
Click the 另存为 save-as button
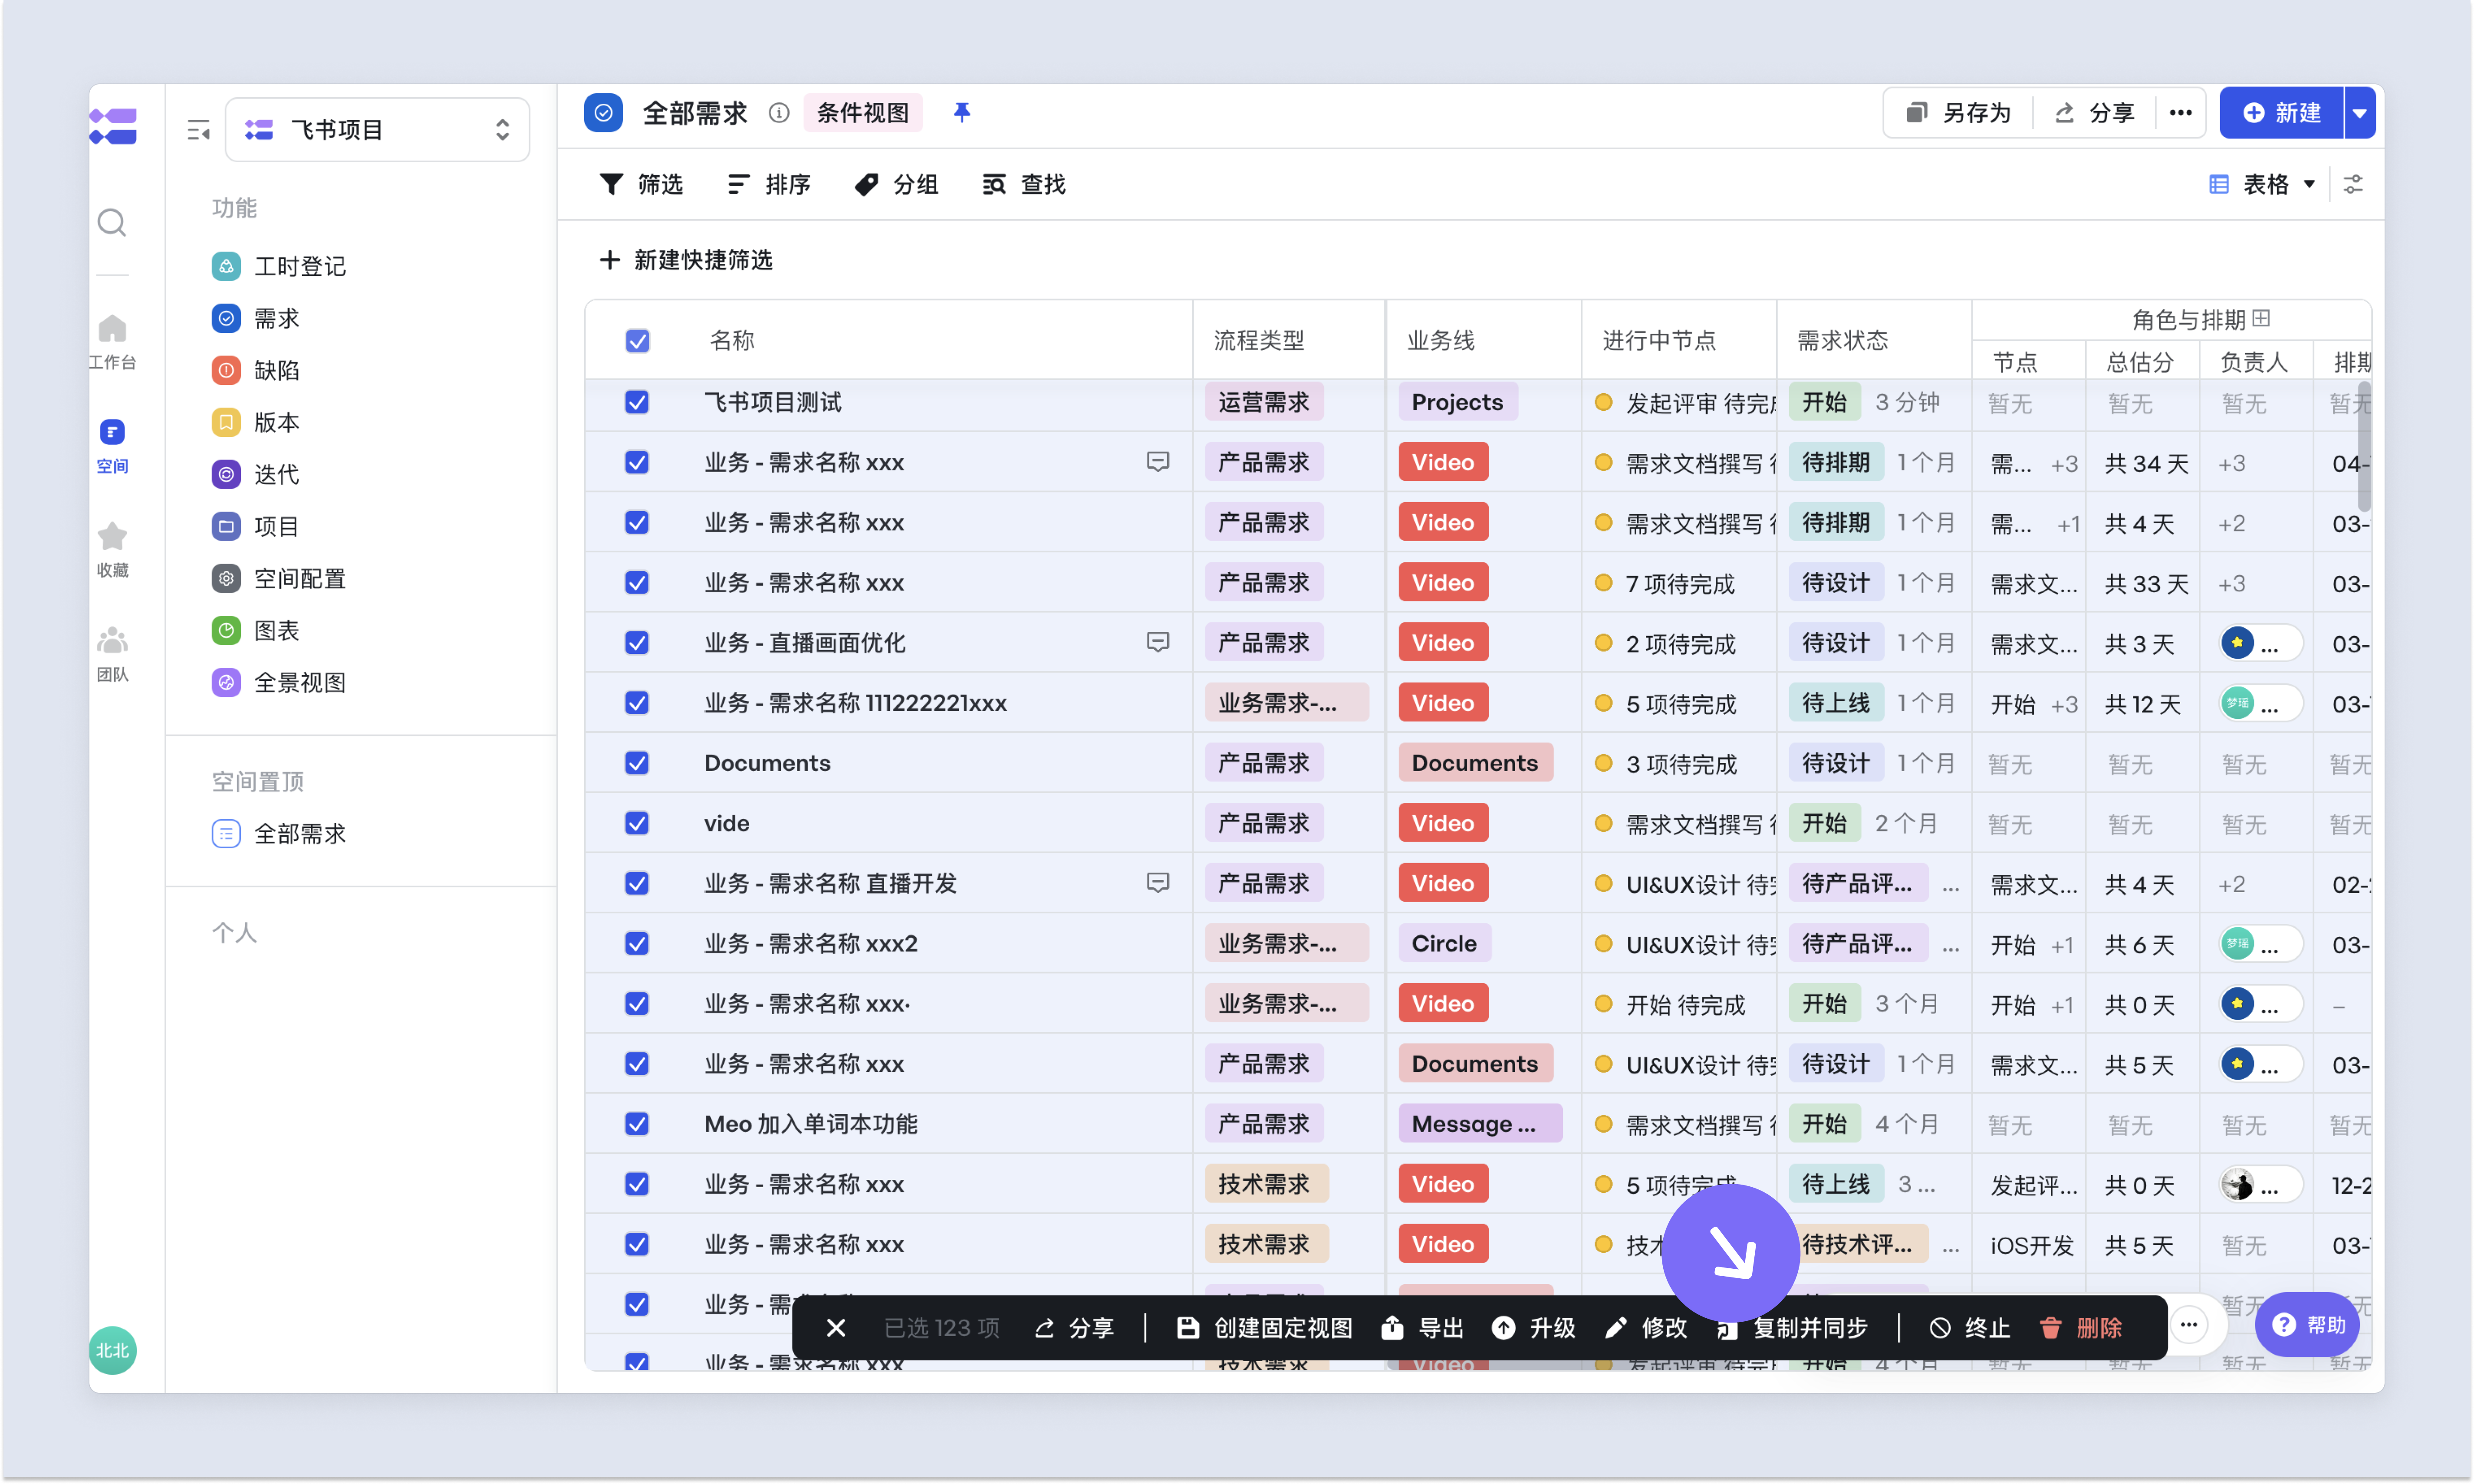tap(1958, 113)
